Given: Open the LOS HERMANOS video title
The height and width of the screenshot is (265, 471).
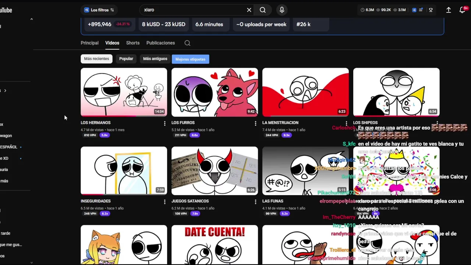Looking at the screenshot, I should [96, 123].
